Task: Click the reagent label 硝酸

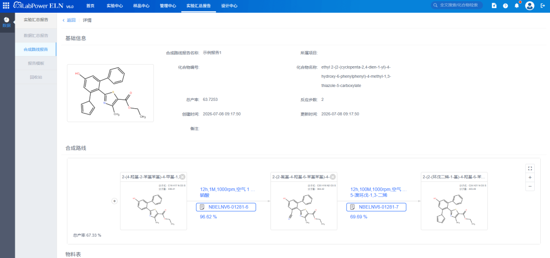Action: click(205, 195)
